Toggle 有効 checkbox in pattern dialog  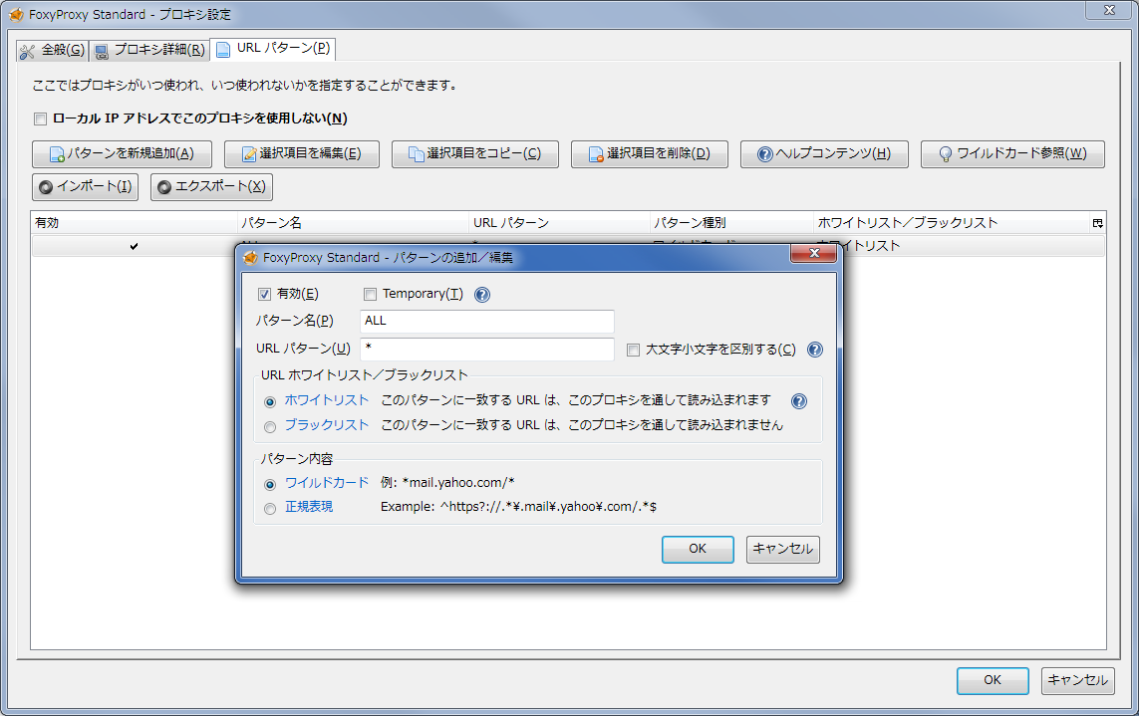(264, 294)
